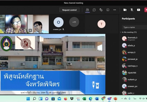Screen dimensions: 147x102
Task: Switch to Excel in the taskbar
Action: click(84, 99)
